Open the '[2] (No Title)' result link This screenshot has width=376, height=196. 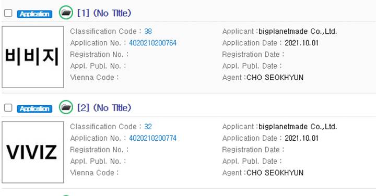point(104,108)
